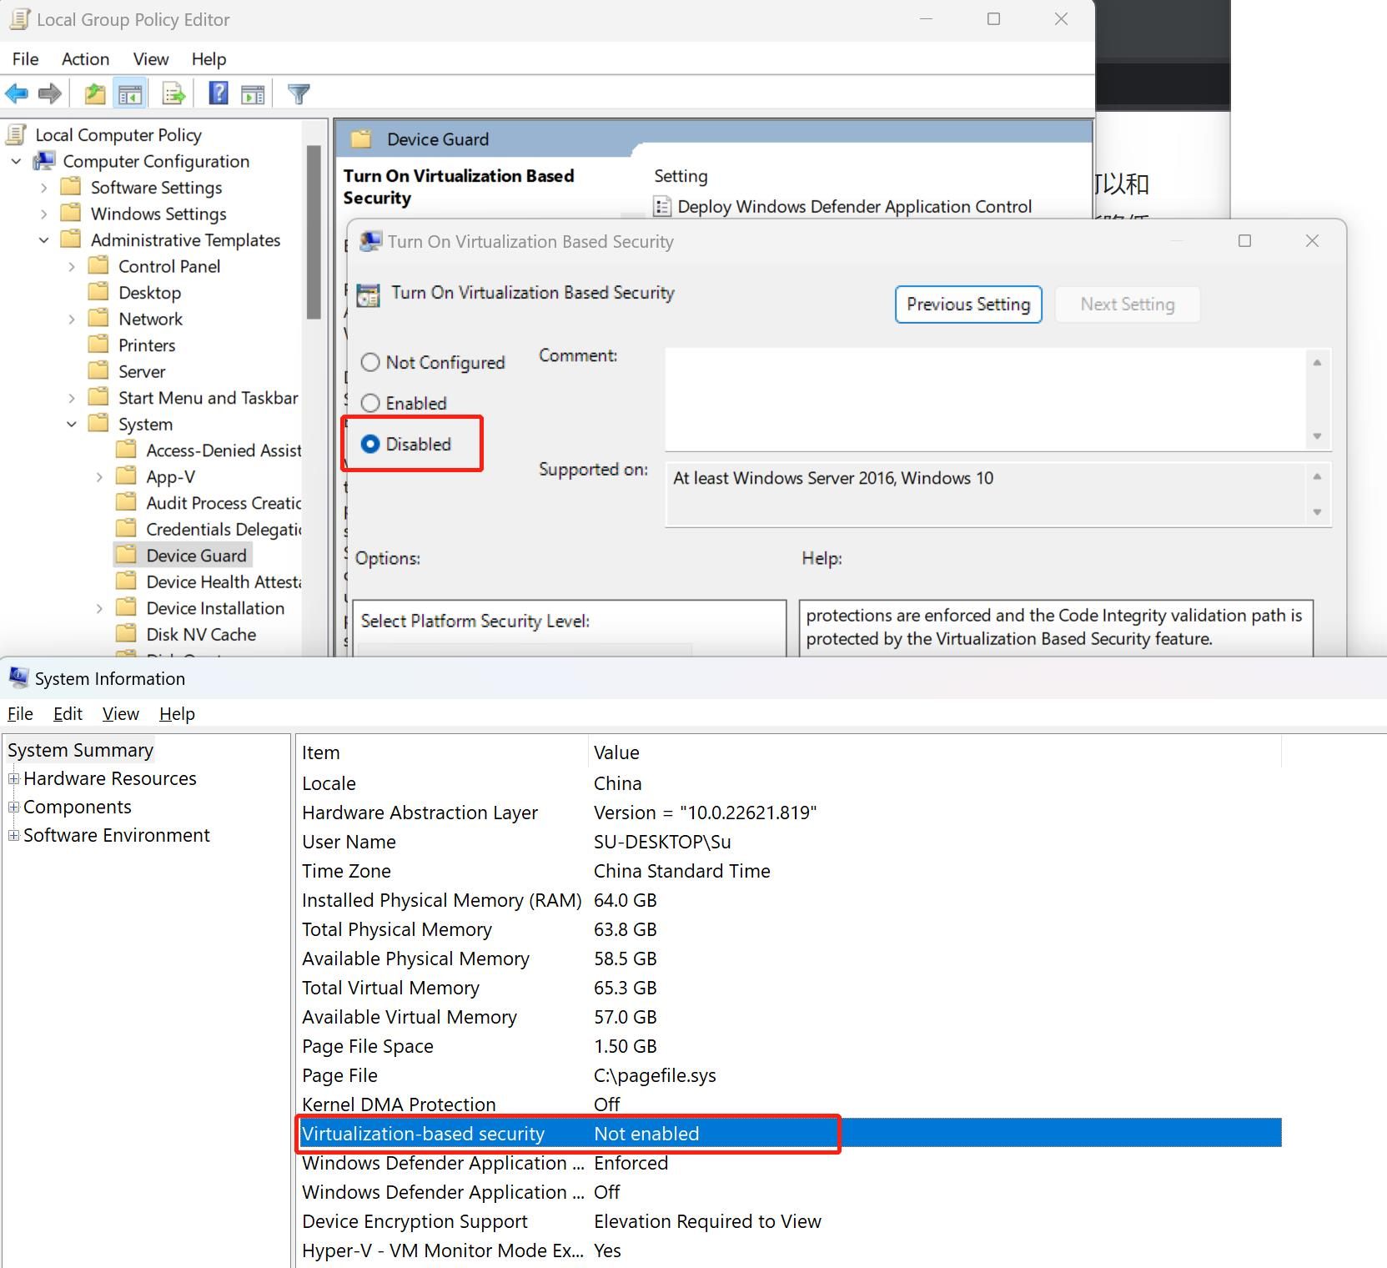Click the Value column header
The height and width of the screenshot is (1268, 1387).
click(x=934, y=752)
